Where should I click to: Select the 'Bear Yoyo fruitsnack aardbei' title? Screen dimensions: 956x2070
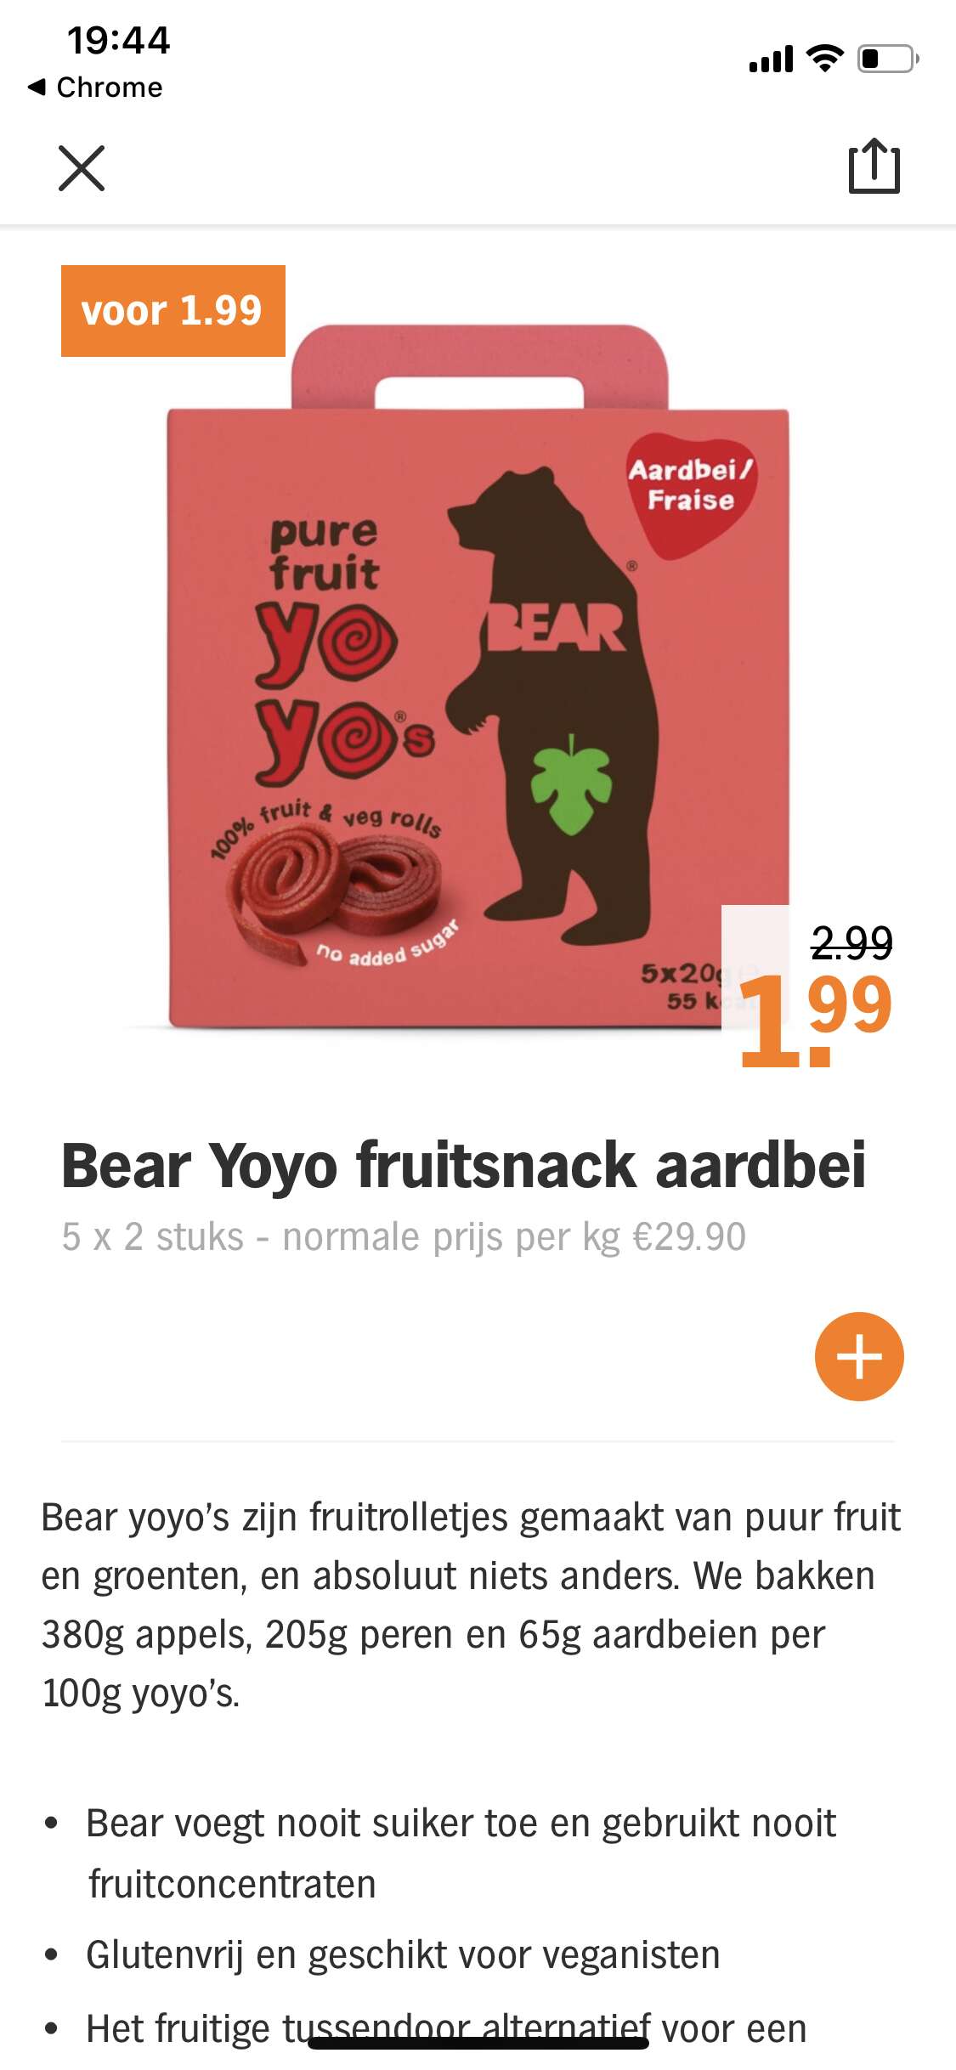click(x=464, y=1165)
